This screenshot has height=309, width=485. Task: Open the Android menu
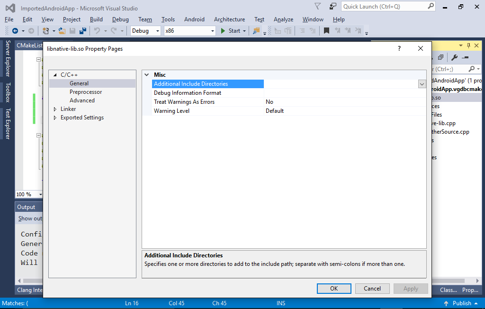194,19
